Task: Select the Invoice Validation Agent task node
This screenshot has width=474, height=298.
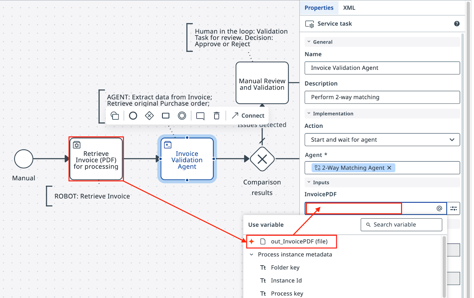Action: click(187, 159)
